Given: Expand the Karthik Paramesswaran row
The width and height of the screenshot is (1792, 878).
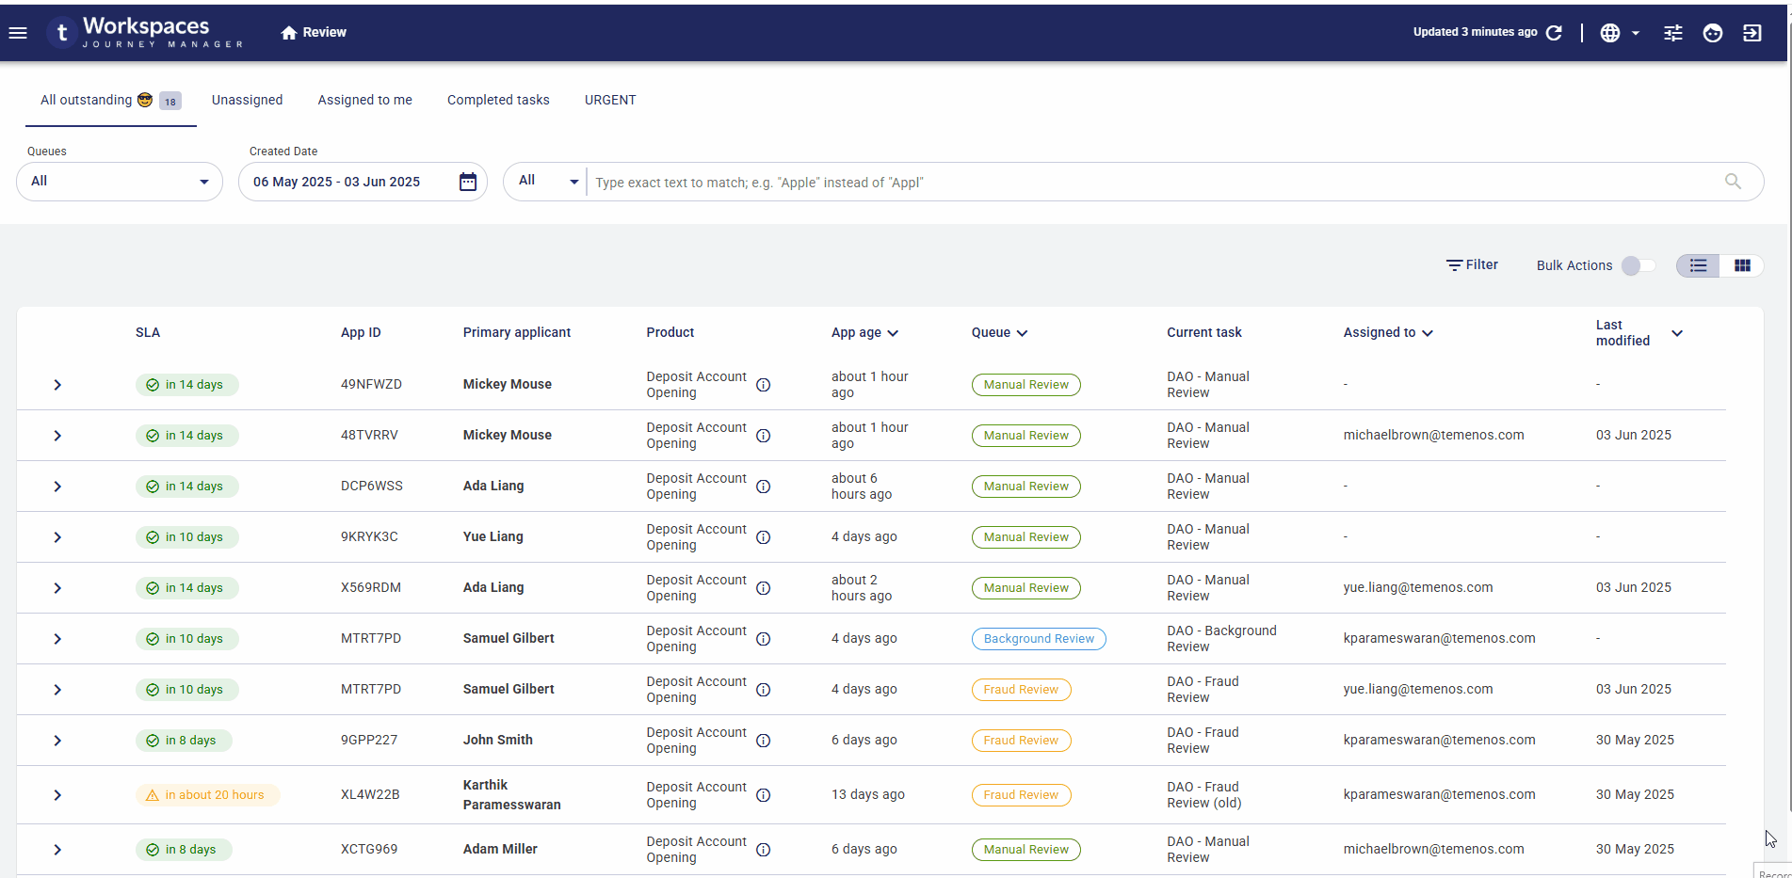Looking at the screenshot, I should point(57,795).
